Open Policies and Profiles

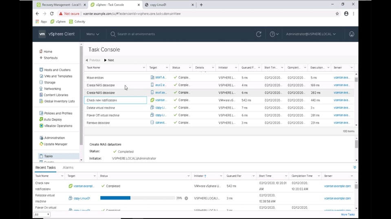click(x=56, y=113)
